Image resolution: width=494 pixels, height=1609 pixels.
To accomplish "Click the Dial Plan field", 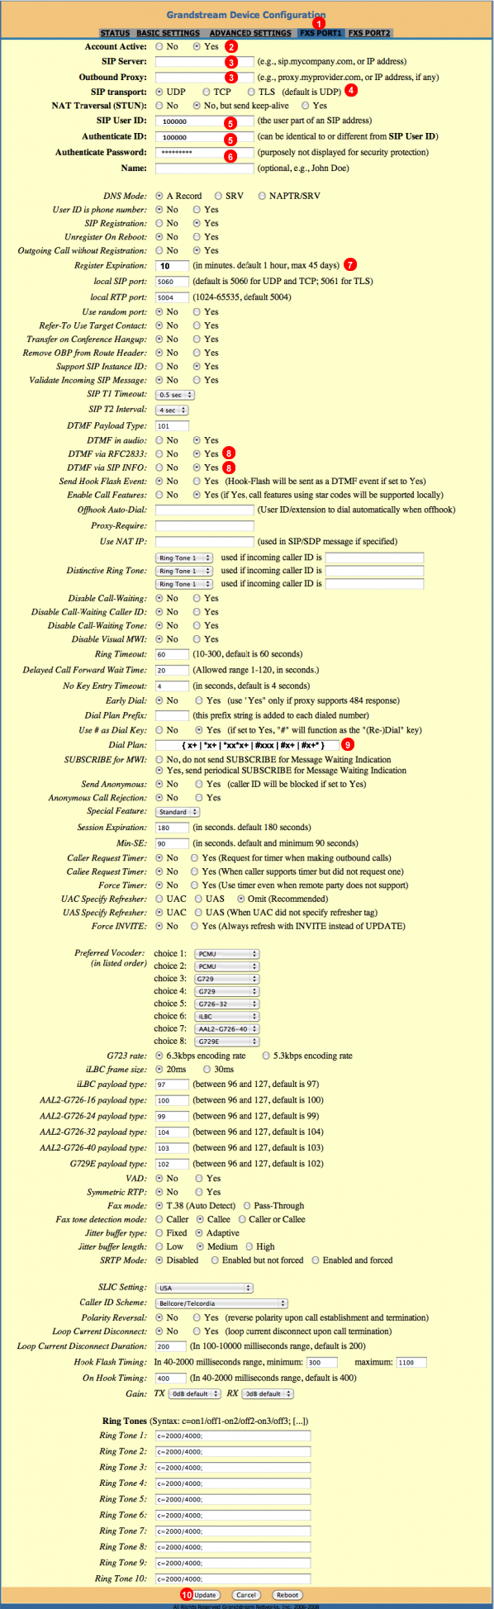I will coord(248,745).
